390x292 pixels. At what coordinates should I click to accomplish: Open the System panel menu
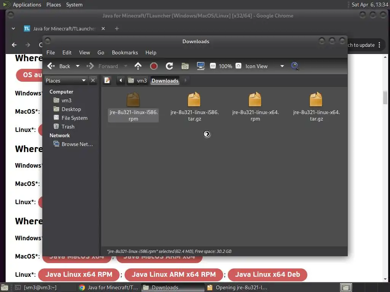[x=74, y=5]
